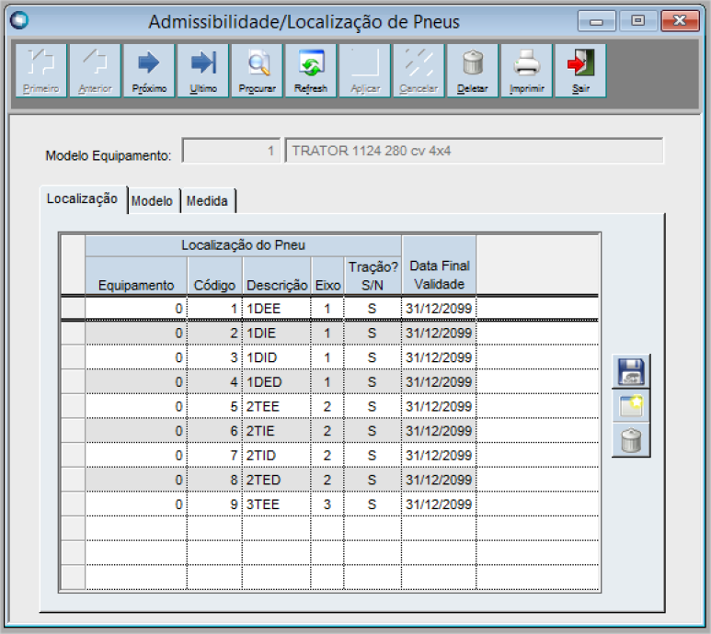Select the 2TID description cell
This screenshot has height=634, width=711.
click(x=277, y=456)
